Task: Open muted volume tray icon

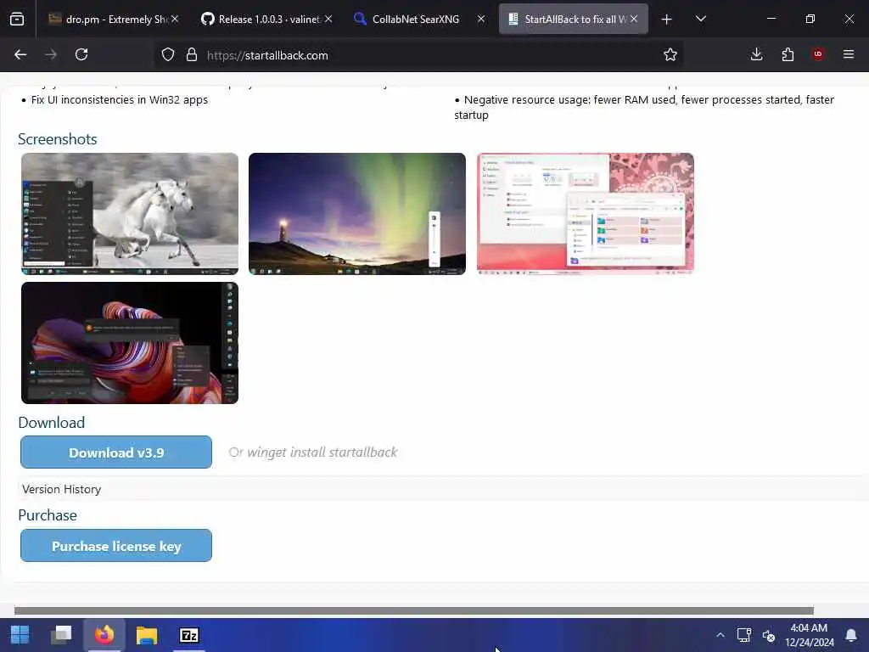Action: coord(769,635)
